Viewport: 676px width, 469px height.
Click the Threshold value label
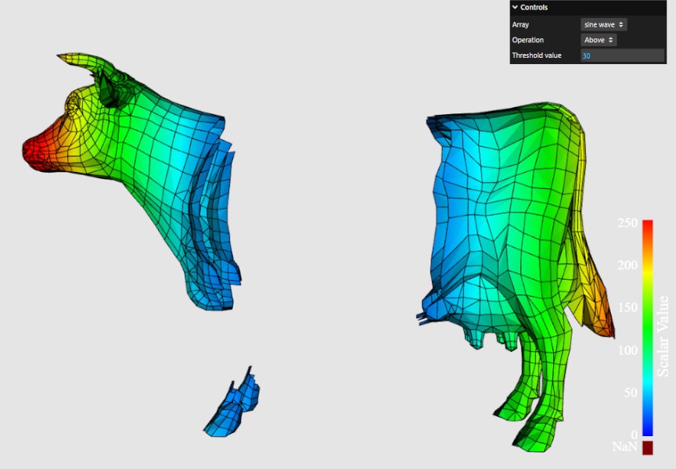coord(537,55)
